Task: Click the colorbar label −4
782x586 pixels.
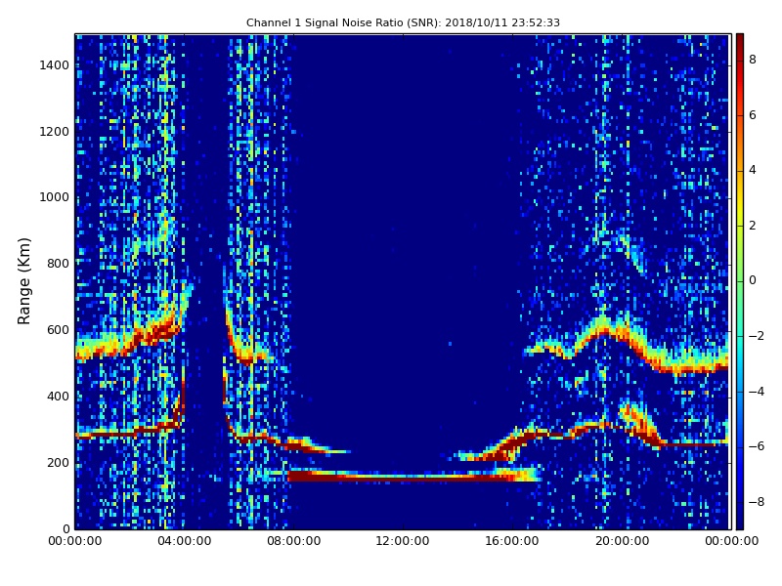Action: point(756,392)
